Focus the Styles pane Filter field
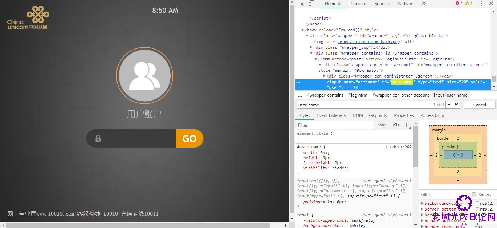This screenshot has width=497, height=228. (x=335, y=125)
